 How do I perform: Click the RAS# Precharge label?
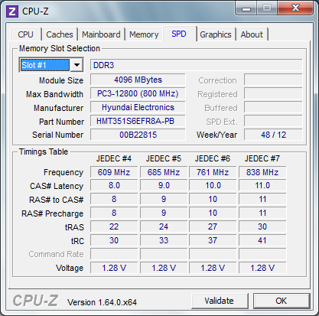pyautogui.click(x=52, y=213)
